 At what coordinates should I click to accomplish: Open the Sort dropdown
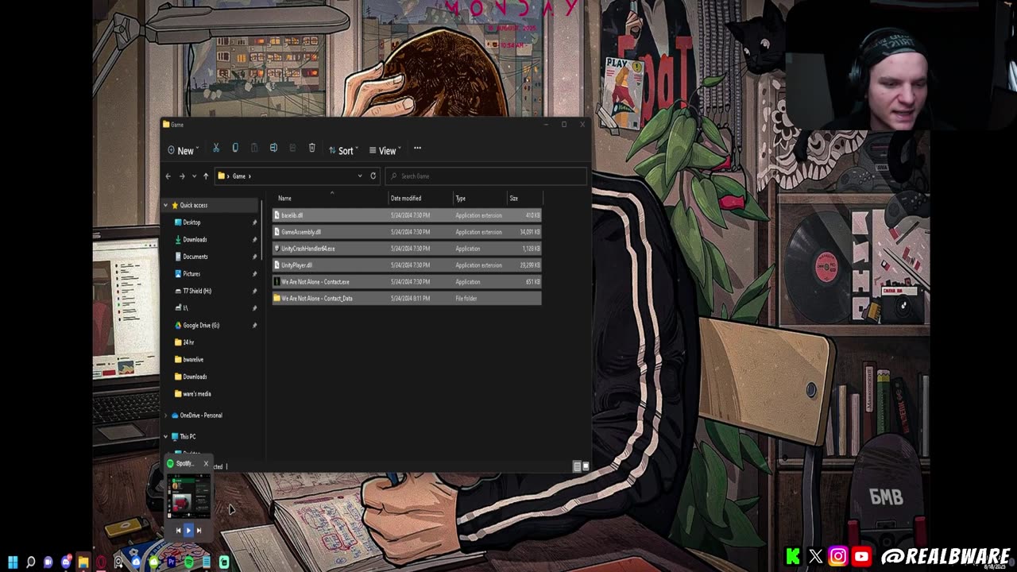click(343, 150)
